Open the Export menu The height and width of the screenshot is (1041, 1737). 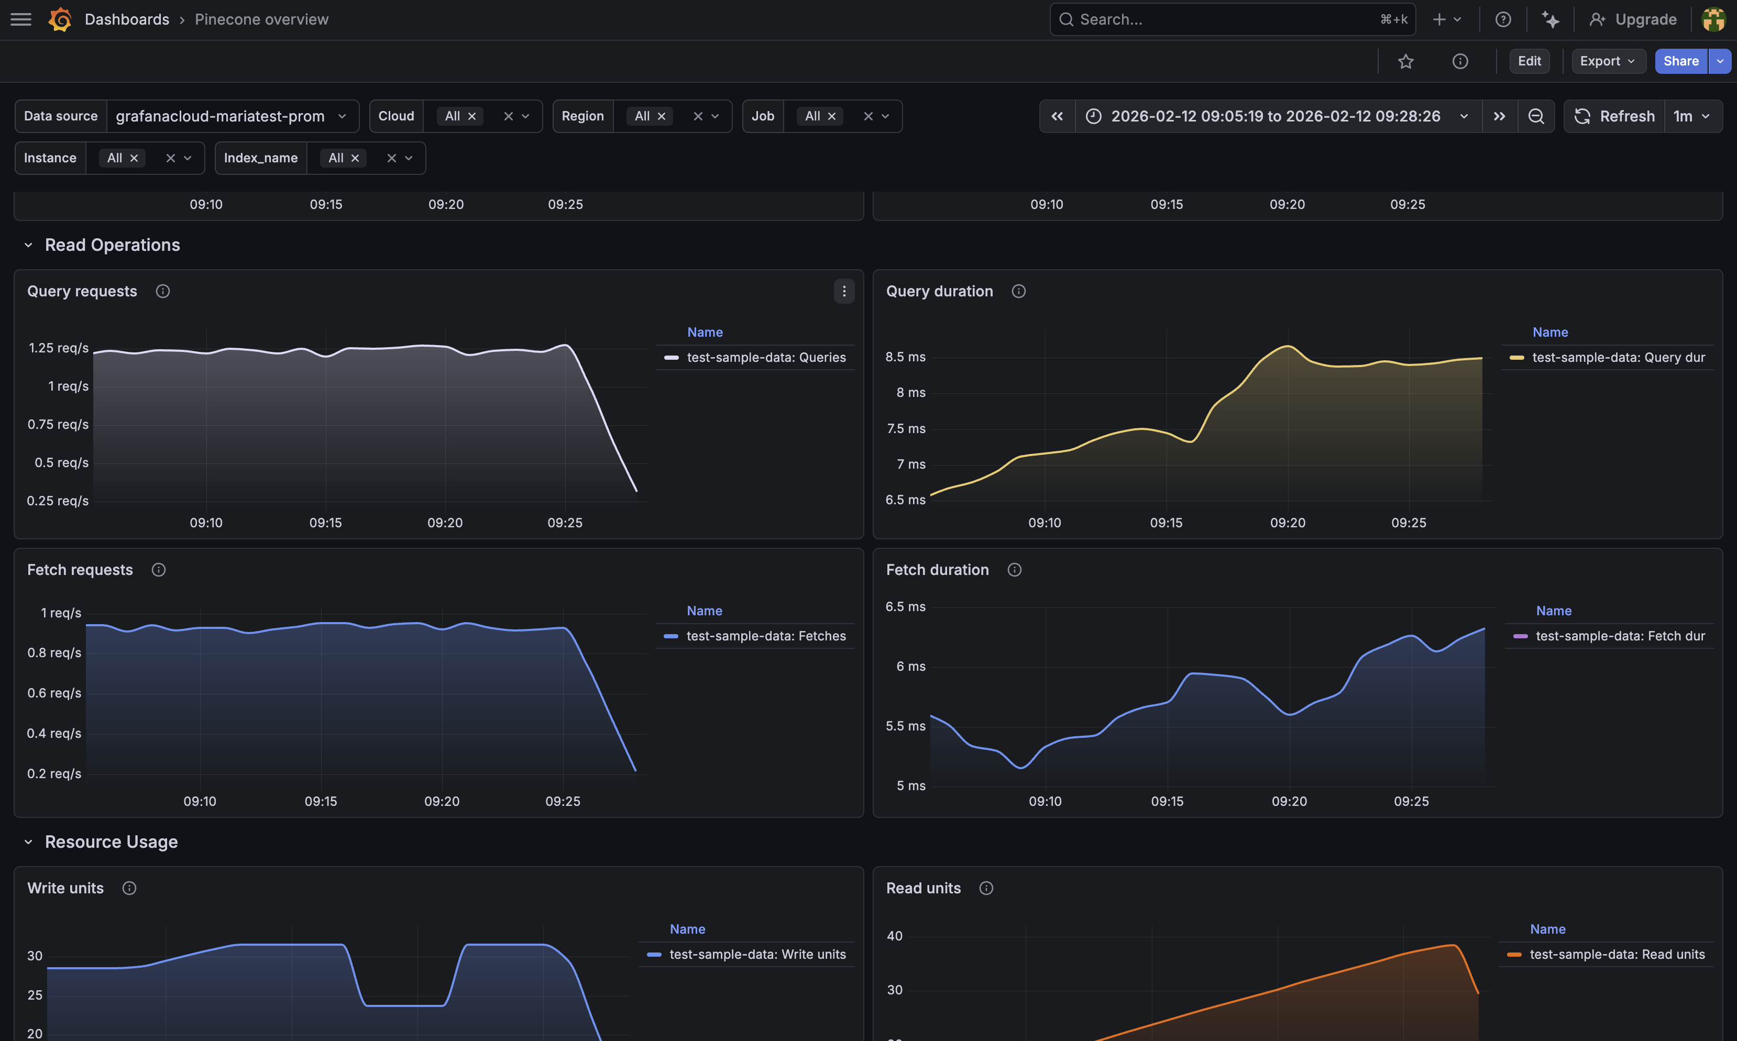(1607, 62)
